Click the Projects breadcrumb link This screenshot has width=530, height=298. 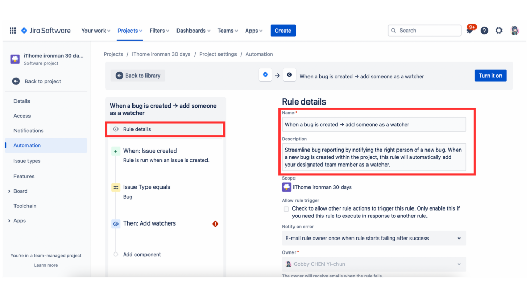(x=113, y=54)
